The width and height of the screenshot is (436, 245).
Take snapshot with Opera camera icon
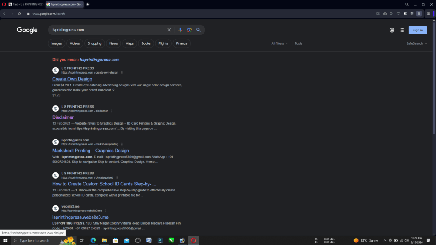385,14
